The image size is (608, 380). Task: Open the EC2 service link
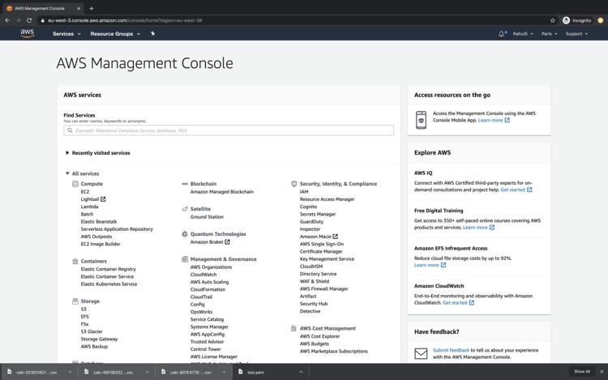(85, 192)
